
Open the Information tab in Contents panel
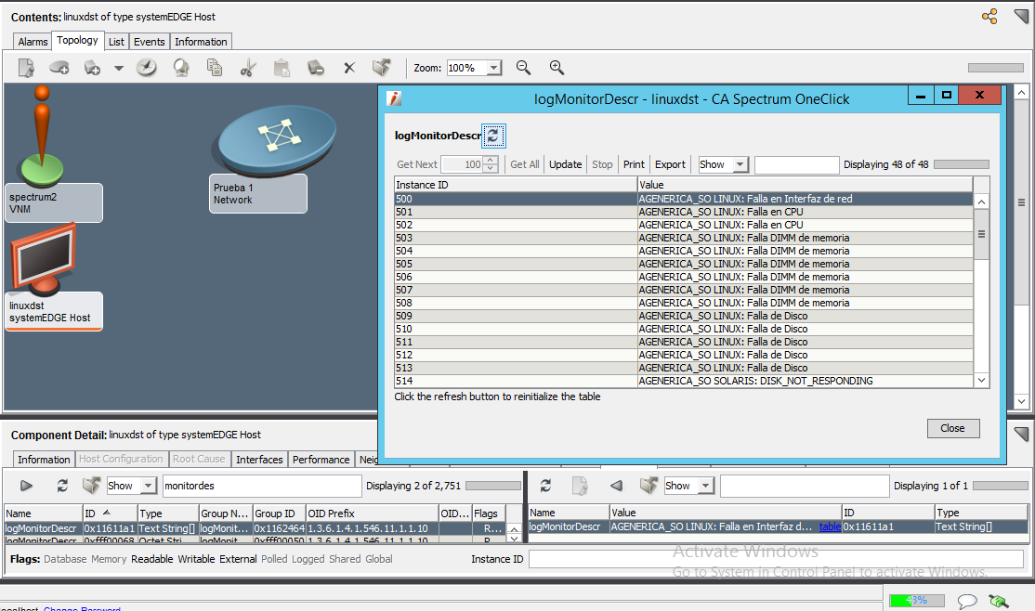point(201,42)
